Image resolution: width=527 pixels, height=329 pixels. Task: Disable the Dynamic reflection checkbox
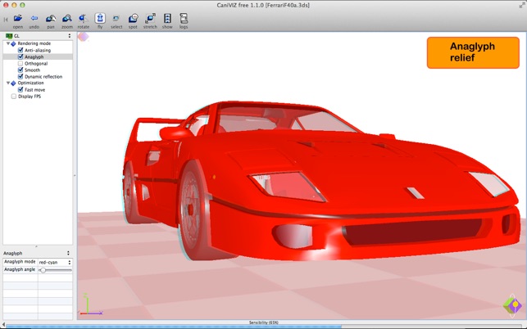pos(20,77)
